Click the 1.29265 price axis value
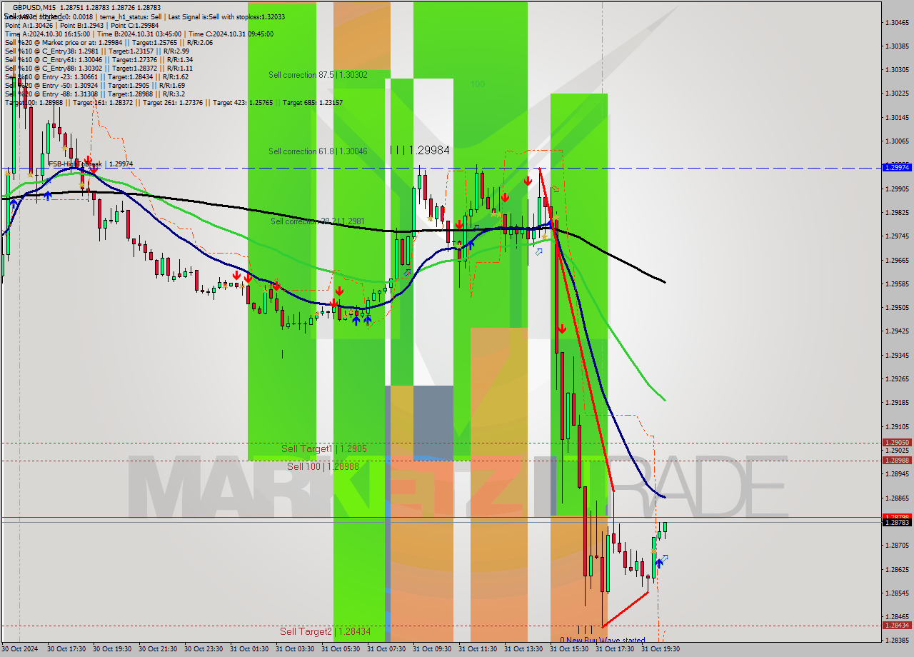The image size is (914, 657). 897,379
